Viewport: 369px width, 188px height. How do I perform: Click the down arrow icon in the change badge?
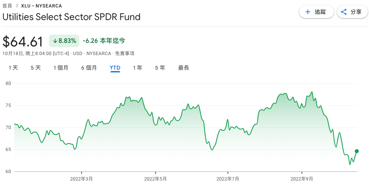[x=55, y=41]
